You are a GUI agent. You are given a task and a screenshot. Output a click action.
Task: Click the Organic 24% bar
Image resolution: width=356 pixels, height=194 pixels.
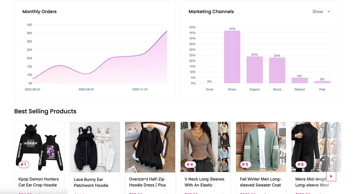[254, 70]
